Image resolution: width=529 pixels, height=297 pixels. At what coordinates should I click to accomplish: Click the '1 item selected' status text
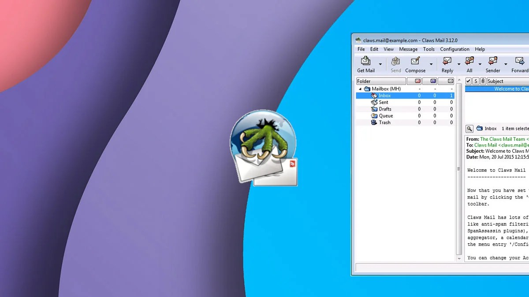(515, 128)
